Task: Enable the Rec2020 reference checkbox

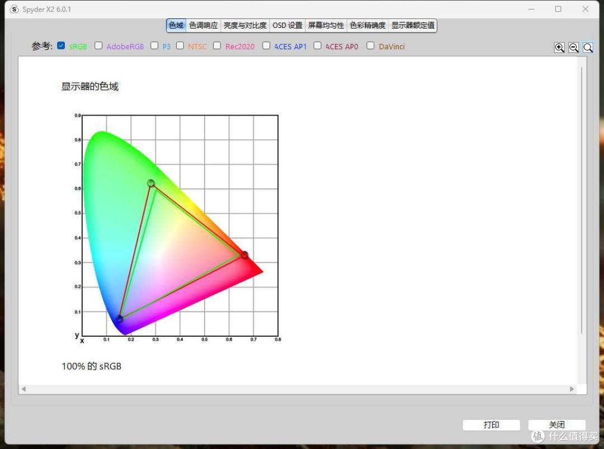Action: (217, 45)
